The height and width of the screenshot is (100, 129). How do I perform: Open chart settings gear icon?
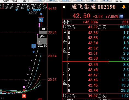[6, 7]
